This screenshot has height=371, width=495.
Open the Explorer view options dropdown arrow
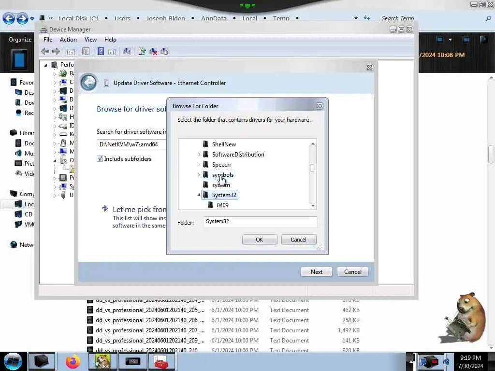(450, 40)
